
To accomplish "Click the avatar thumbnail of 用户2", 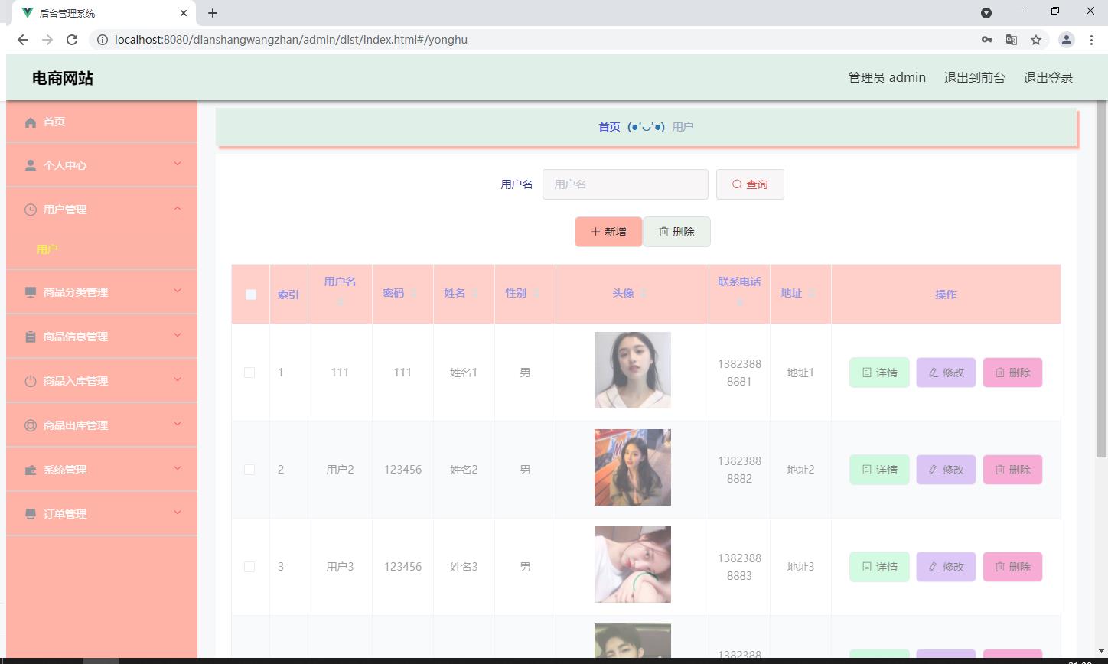I will [x=633, y=467].
